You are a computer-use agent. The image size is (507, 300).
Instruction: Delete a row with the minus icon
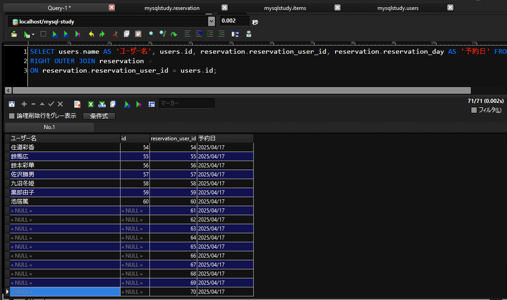pyautogui.click(x=33, y=104)
